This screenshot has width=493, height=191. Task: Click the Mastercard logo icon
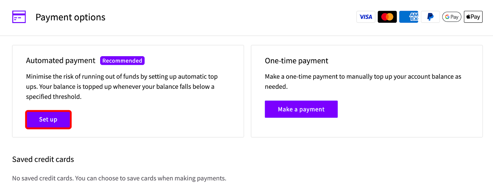[387, 17]
